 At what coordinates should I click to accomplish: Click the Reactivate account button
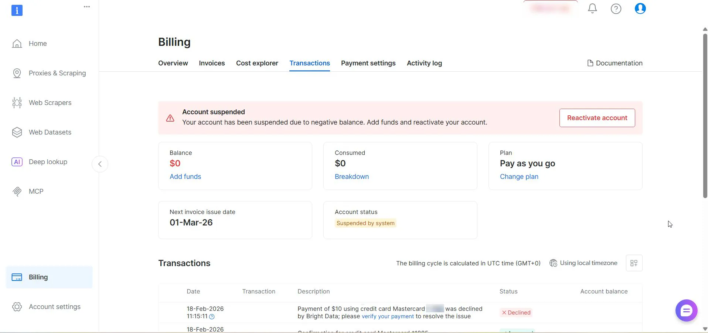(597, 118)
